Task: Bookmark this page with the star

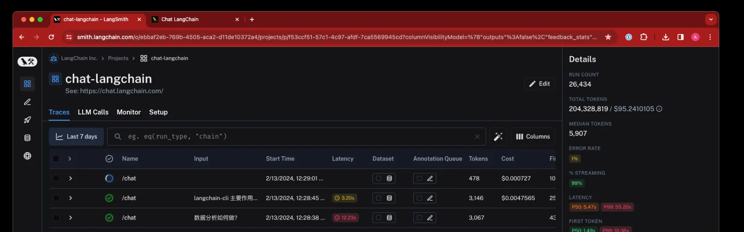Action: pyautogui.click(x=608, y=37)
